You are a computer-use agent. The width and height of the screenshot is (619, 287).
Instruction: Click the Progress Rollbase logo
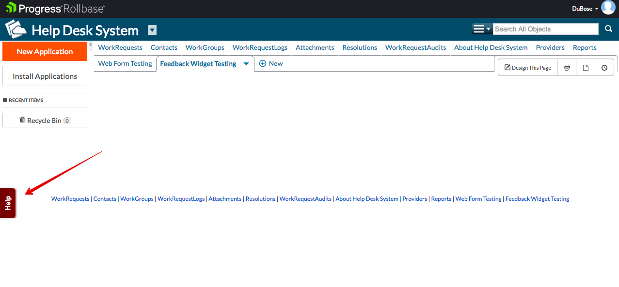pos(55,8)
